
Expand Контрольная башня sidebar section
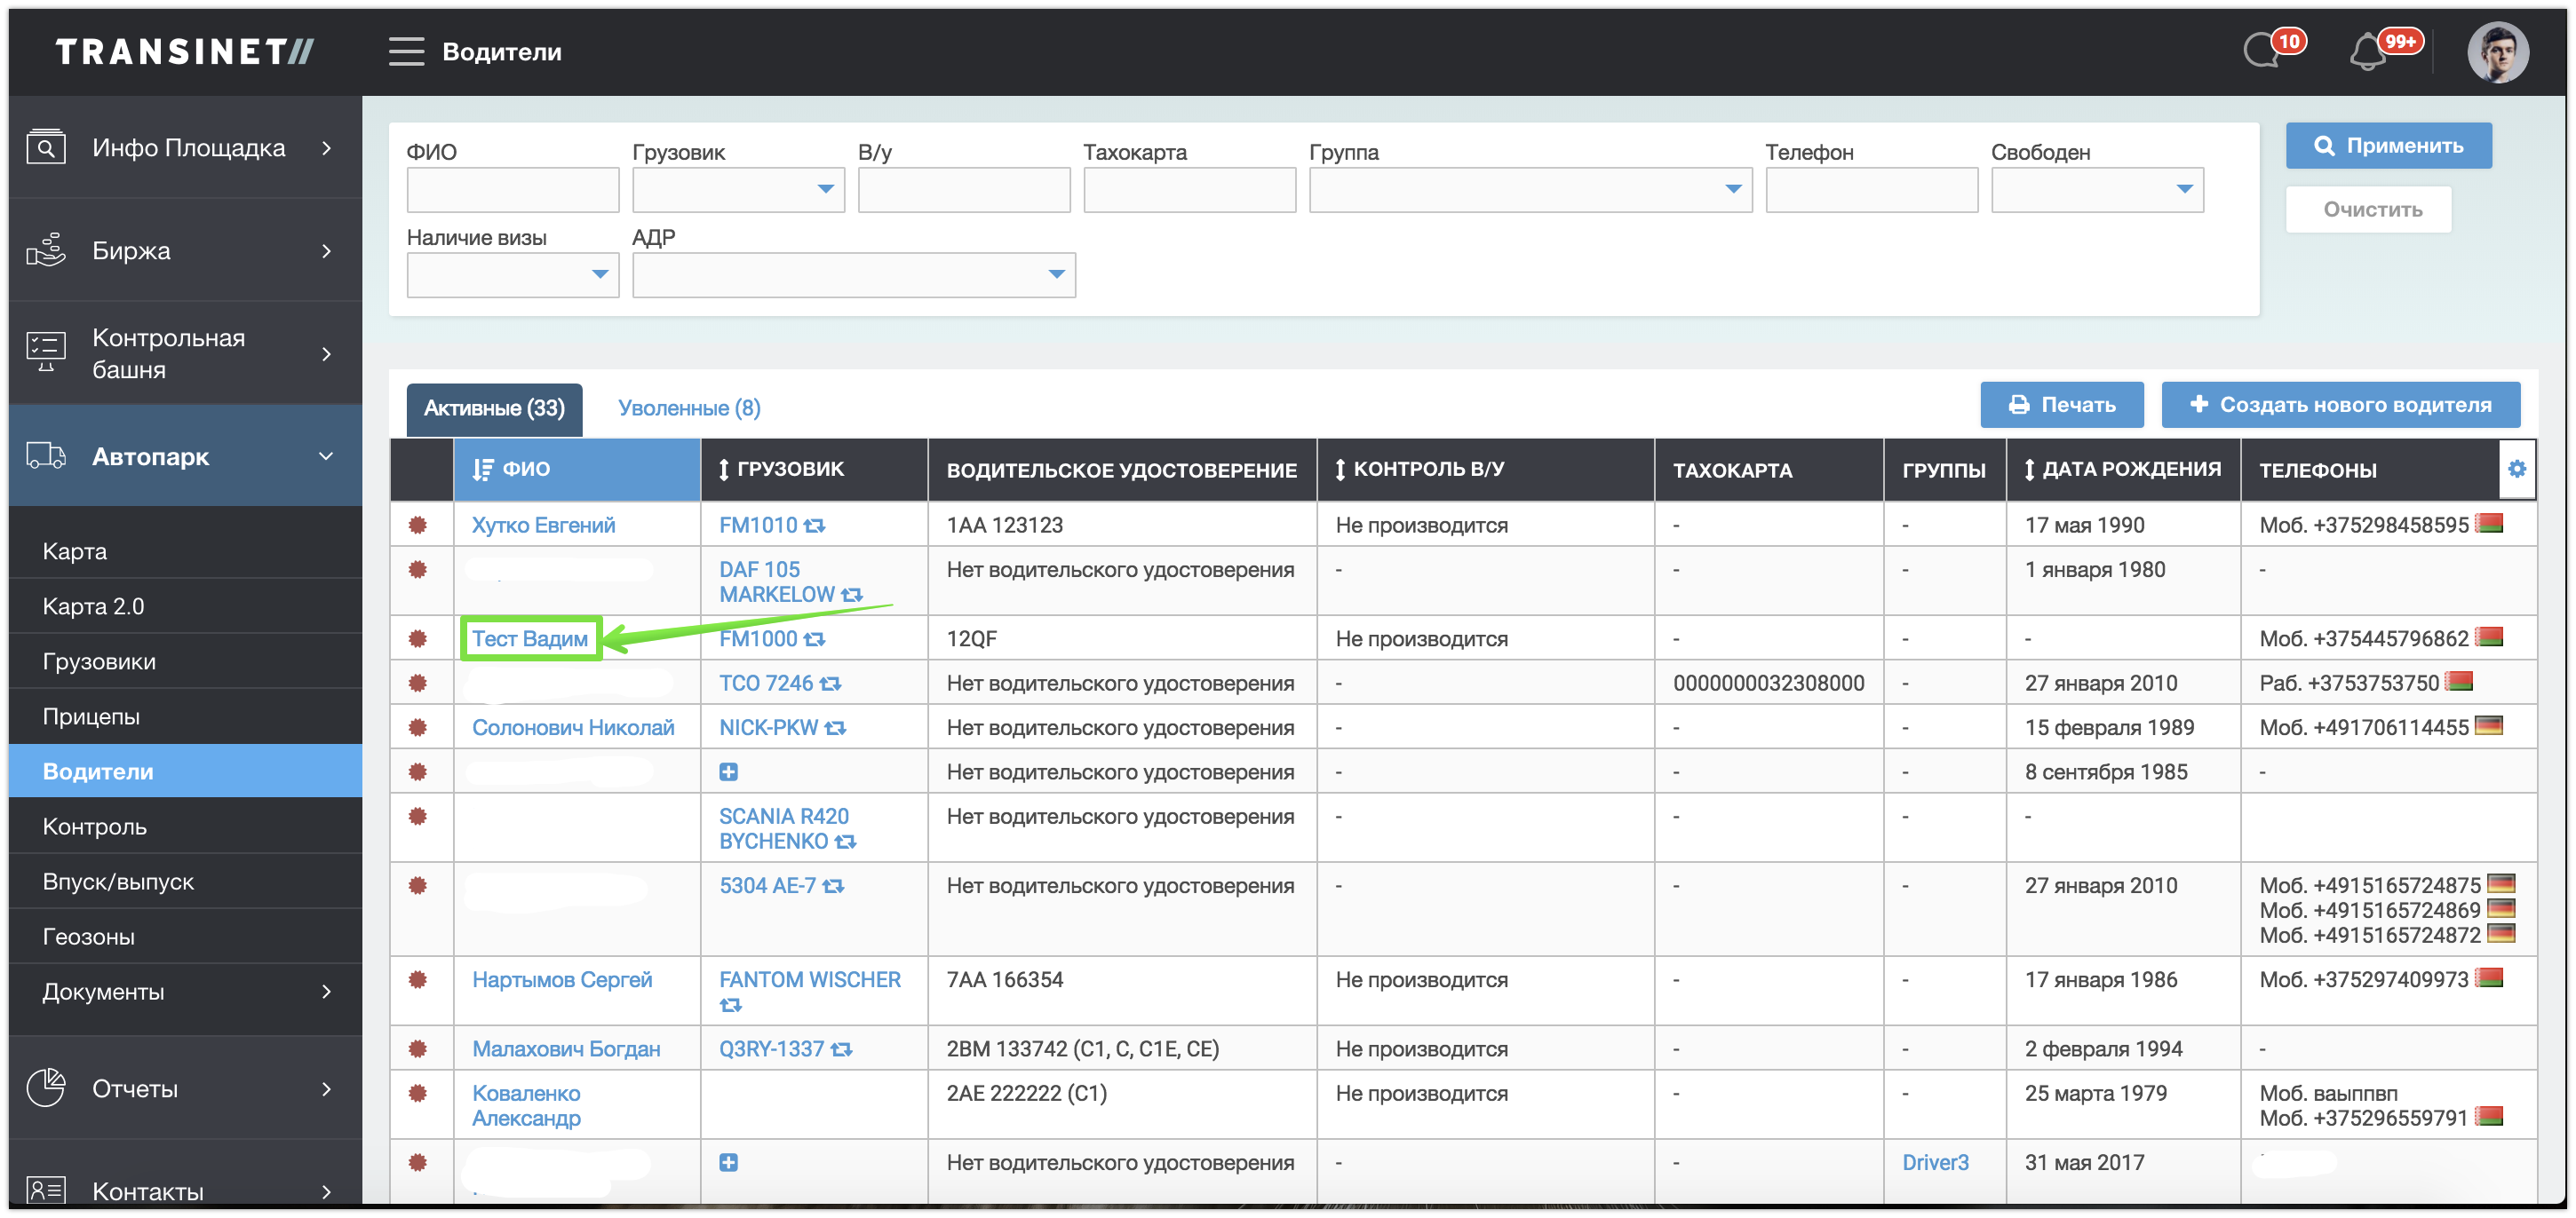[185, 353]
